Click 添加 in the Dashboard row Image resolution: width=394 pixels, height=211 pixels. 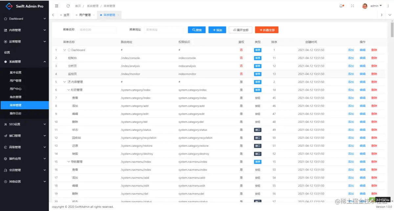[351, 50]
